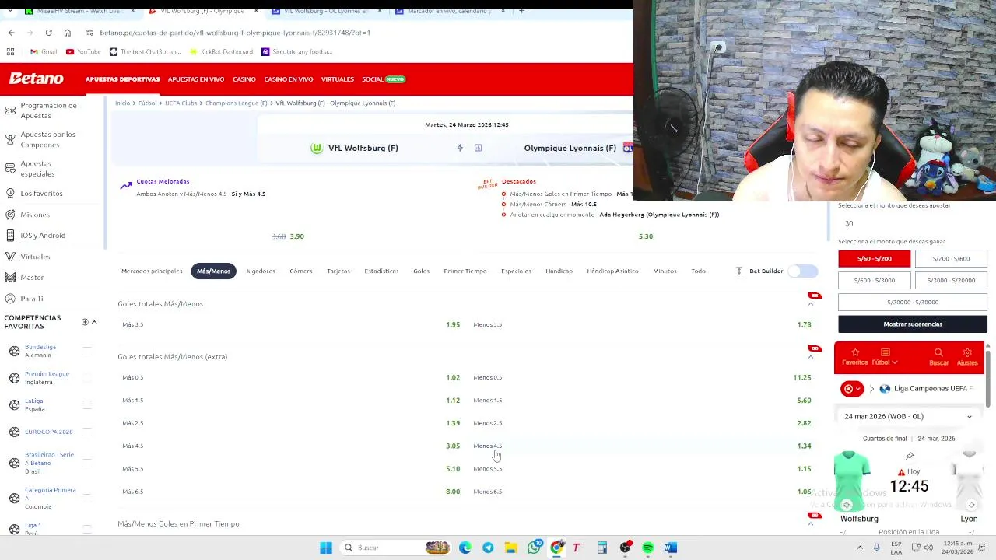Open Spotify from the taskbar
The width and height of the screenshot is (996, 560).
coord(647,548)
